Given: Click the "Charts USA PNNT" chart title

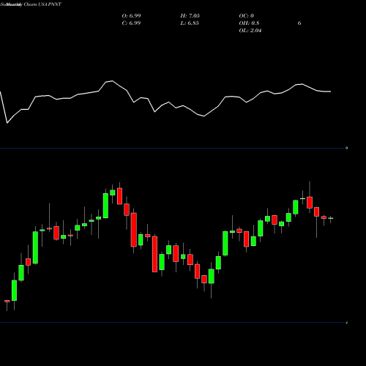Looking at the screenshot, I should tap(42, 4).
